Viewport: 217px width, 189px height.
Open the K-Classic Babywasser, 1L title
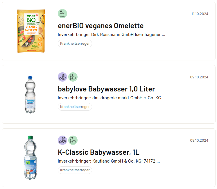pyautogui.click(x=98, y=152)
